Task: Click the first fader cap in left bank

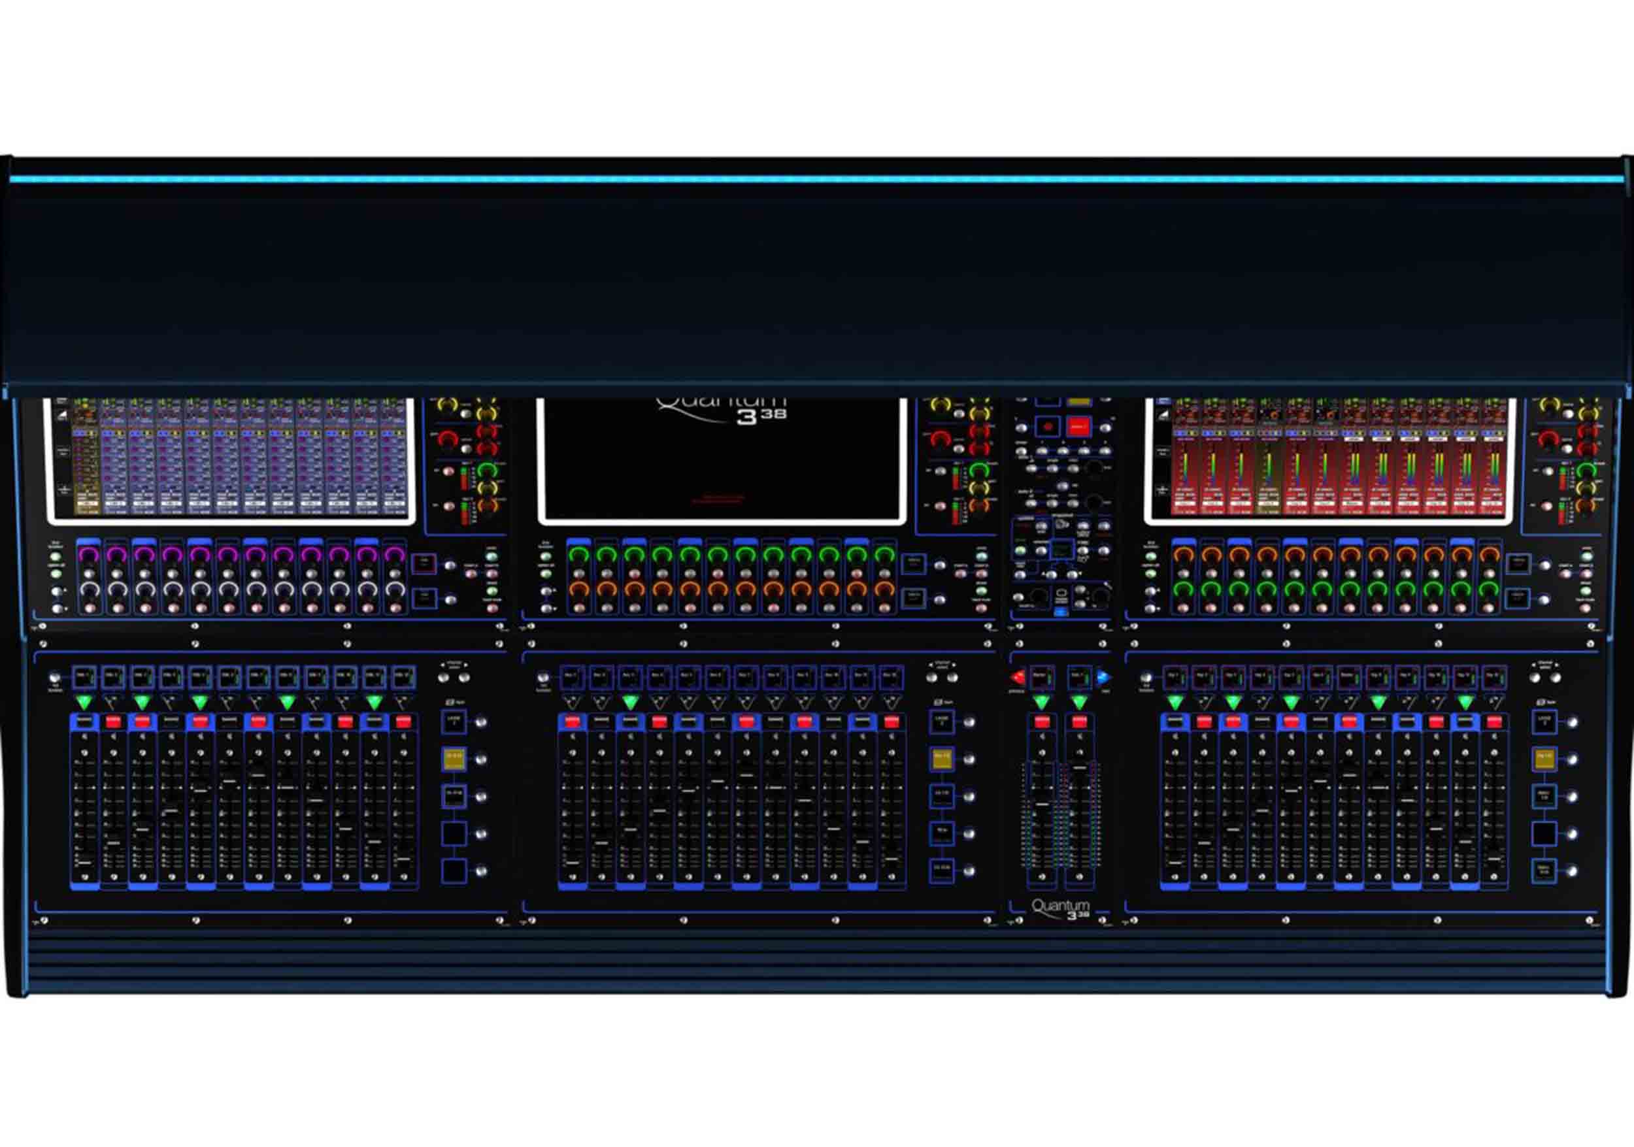Action: 85,863
